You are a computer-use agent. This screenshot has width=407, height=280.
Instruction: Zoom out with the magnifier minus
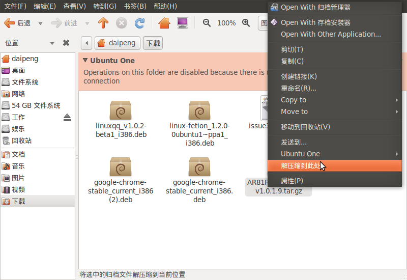pos(207,23)
